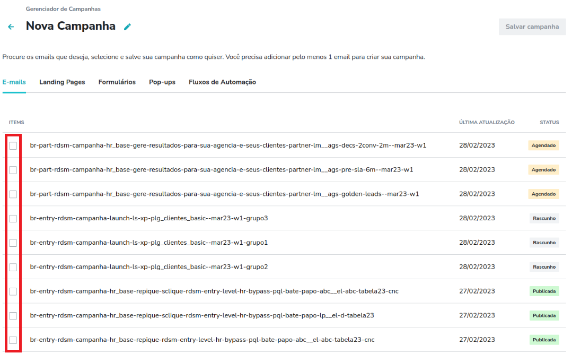Check the bate-papo-lp__el-d-tabela23 email box
Screen dimensions: 572x353
(x=13, y=316)
